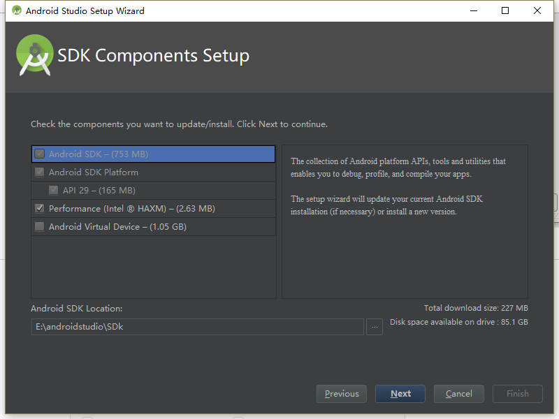Enable the Android Virtual Device checkbox
The image size is (559, 419).
click(40, 226)
